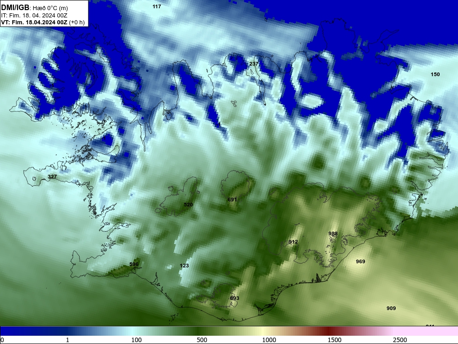Click the map value label 150

click(x=435, y=74)
